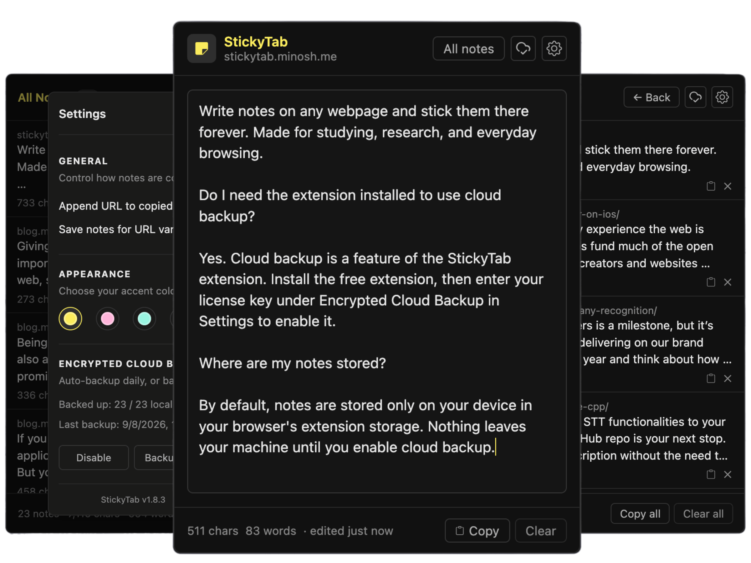Select pink accent color in Settings

[107, 318]
